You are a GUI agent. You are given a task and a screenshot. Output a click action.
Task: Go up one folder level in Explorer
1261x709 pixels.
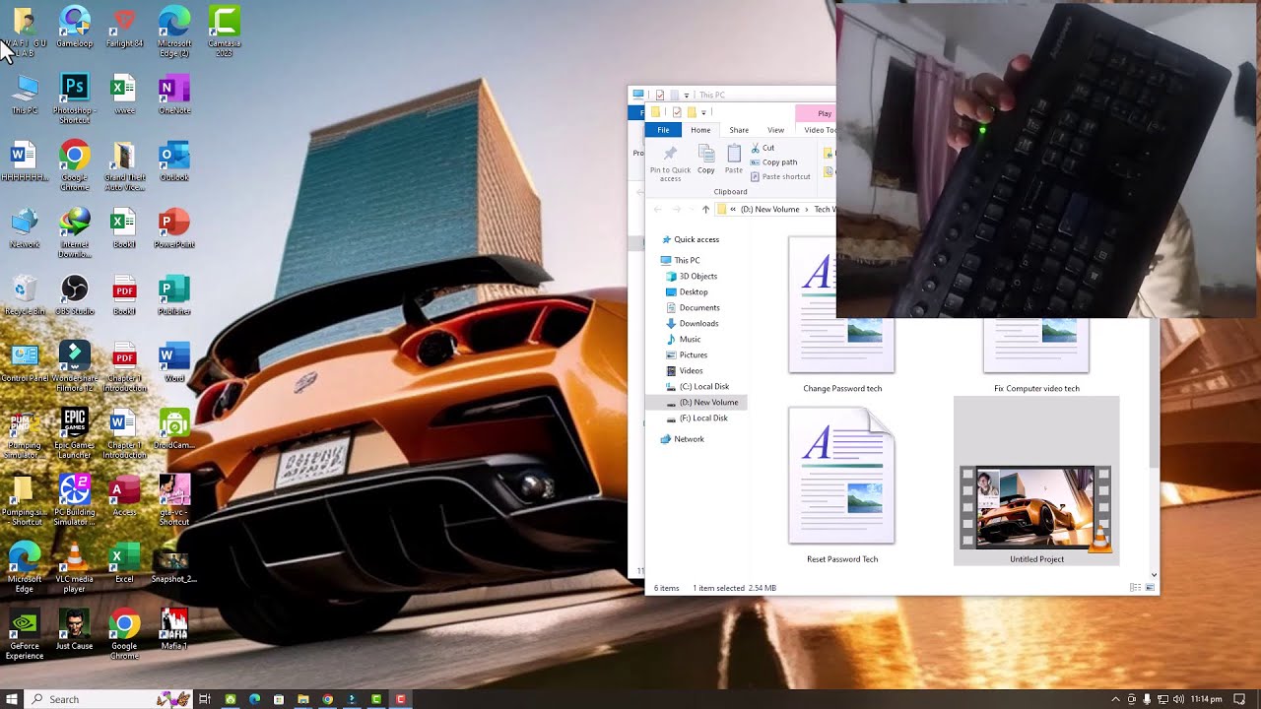click(x=705, y=210)
